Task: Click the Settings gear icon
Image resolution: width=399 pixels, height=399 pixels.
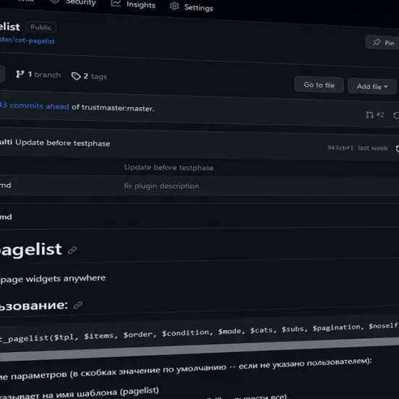Action: (175, 6)
